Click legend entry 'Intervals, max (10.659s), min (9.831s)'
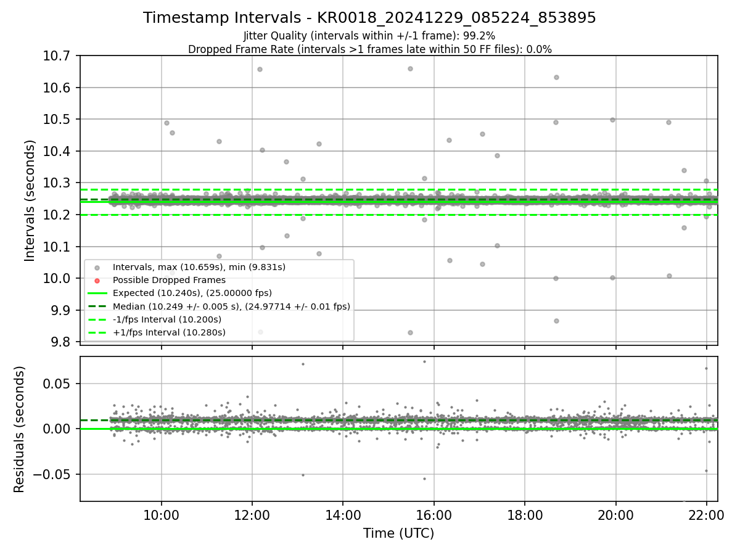The width and height of the screenshot is (740, 555). coord(199,267)
